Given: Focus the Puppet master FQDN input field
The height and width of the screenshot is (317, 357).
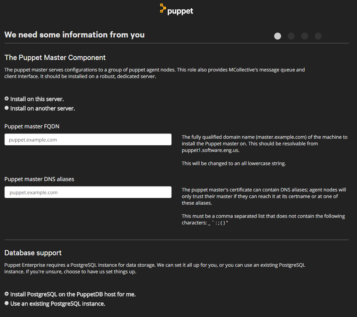Looking at the screenshot, I should point(88,139).
